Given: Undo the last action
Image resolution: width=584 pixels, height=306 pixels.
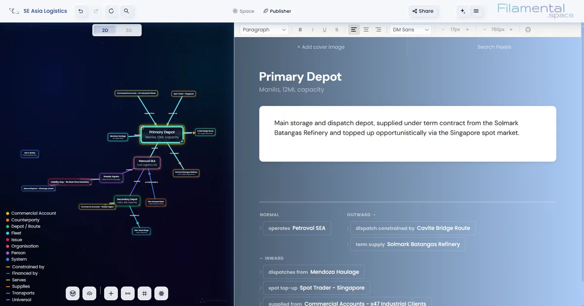Looking at the screenshot, I should [x=81, y=11].
